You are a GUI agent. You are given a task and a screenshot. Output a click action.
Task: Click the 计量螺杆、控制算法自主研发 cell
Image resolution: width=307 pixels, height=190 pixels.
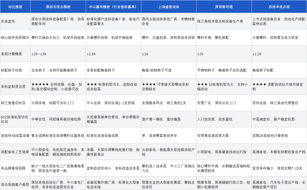[x=279, y=37]
